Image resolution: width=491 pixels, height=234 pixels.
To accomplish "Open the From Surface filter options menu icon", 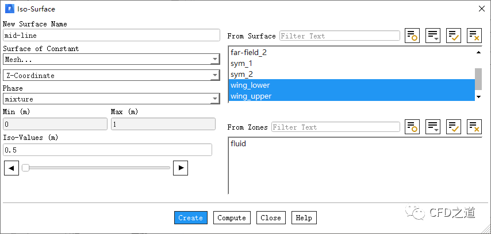I will coord(433,36).
